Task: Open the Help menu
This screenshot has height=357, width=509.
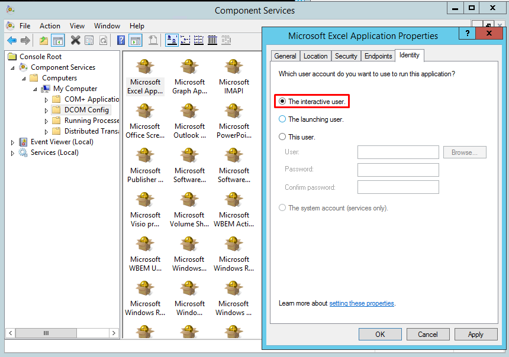Action: [x=137, y=26]
